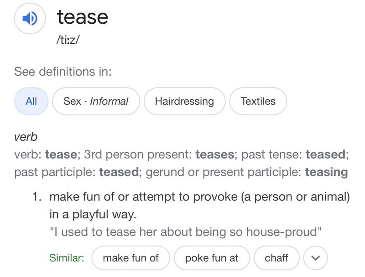Click the italic 'verb' part-of-speech label
Viewport: 365px width, 277px height.
click(26, 137)
